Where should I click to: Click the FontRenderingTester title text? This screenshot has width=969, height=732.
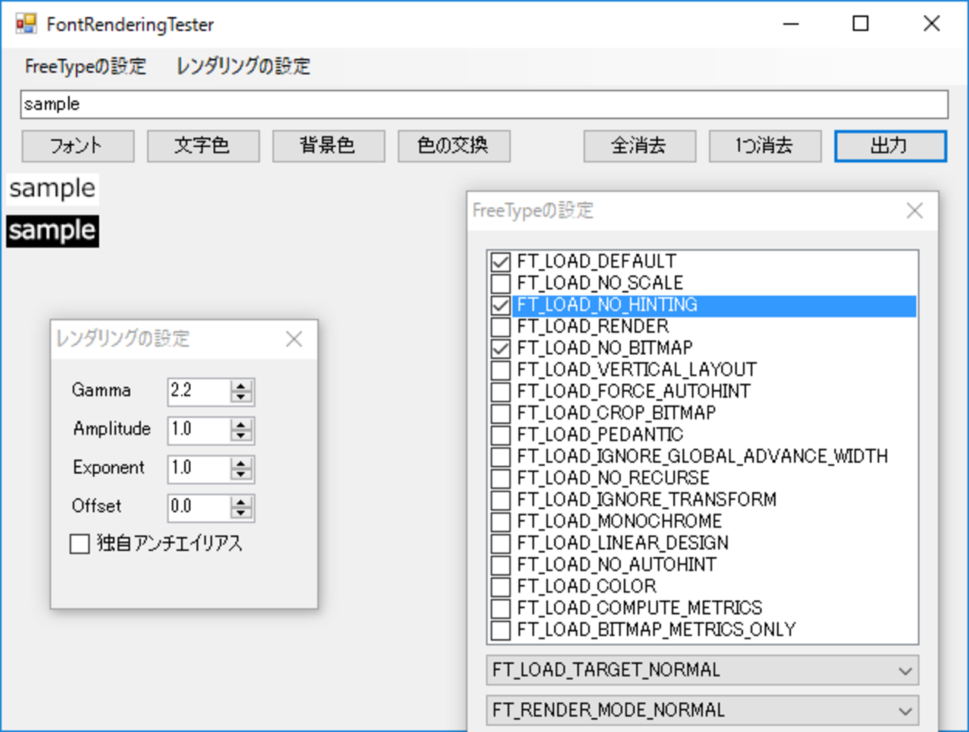tap(130, 25)
